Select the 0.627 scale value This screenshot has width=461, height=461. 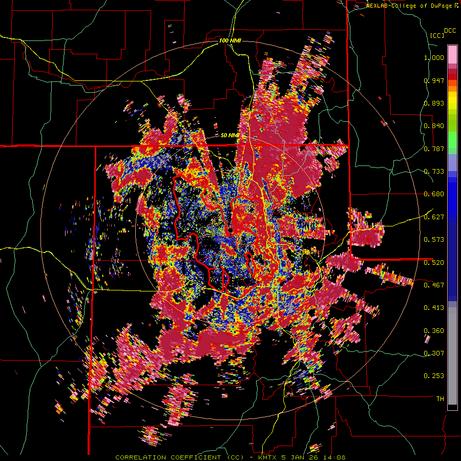pyautogui.click(x=434, y=217)
